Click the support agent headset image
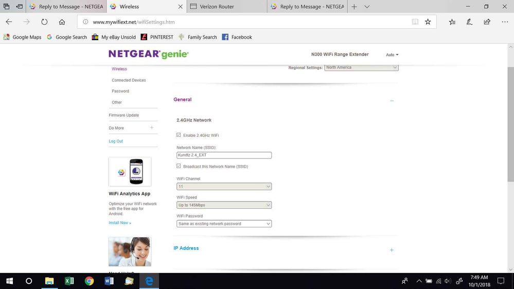The height and width of the screenshot is (289, 514). [130, 251]
